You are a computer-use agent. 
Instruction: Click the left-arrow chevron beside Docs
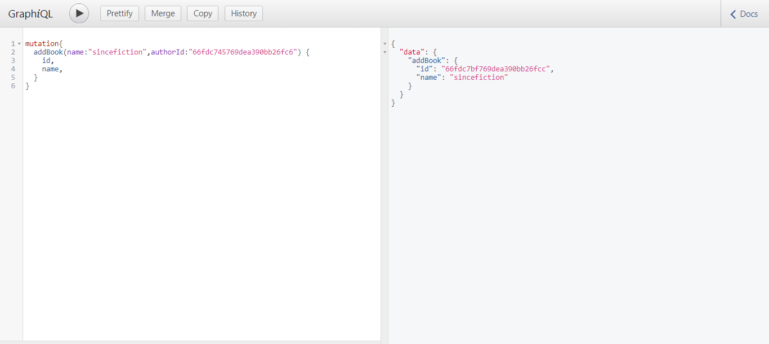click(x=734, y=13)
